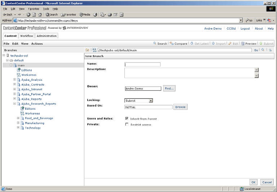Select Ajuba_Partner_Portal branch

tap(36, 94)
